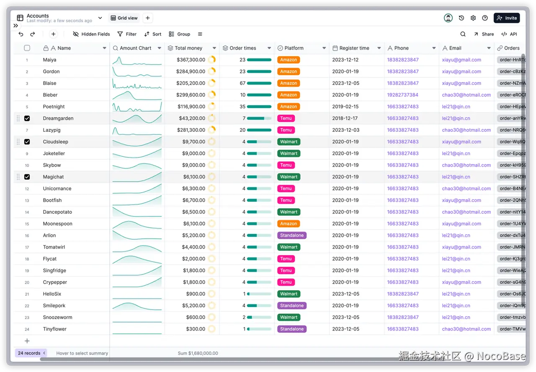The height and width of the screenshot is (372, 536).
Task: Open the Phone column dropdown arrow
Action: tap(434, 48)
